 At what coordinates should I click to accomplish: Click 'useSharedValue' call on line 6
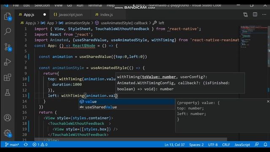(x=95, y=57)
